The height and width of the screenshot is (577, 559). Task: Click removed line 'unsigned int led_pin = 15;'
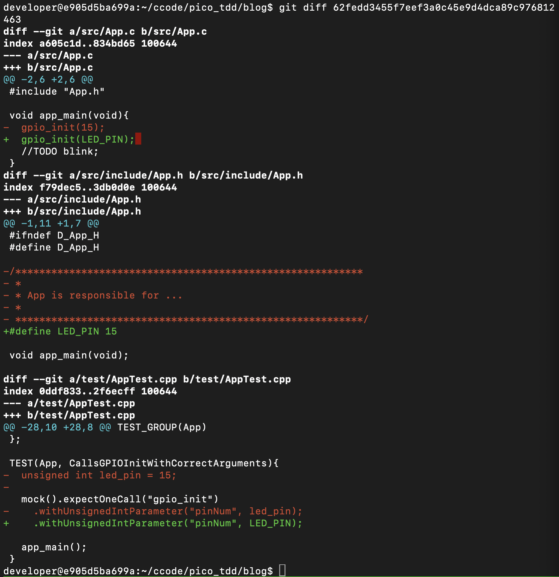click(x=90, y=475)
